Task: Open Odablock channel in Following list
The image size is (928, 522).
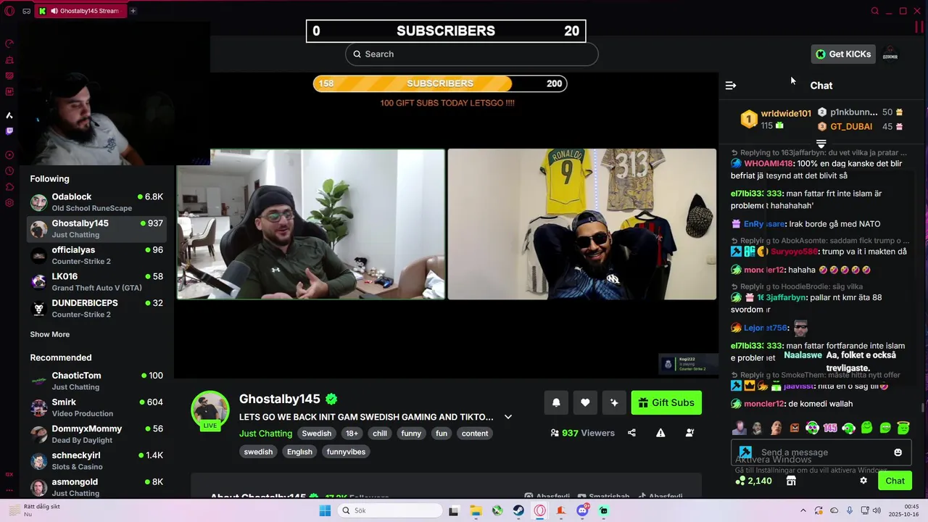Action: (x=97, y=202)
